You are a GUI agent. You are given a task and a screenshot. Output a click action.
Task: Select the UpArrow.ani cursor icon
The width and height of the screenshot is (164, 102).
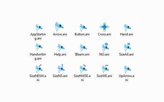pos(127,69)
